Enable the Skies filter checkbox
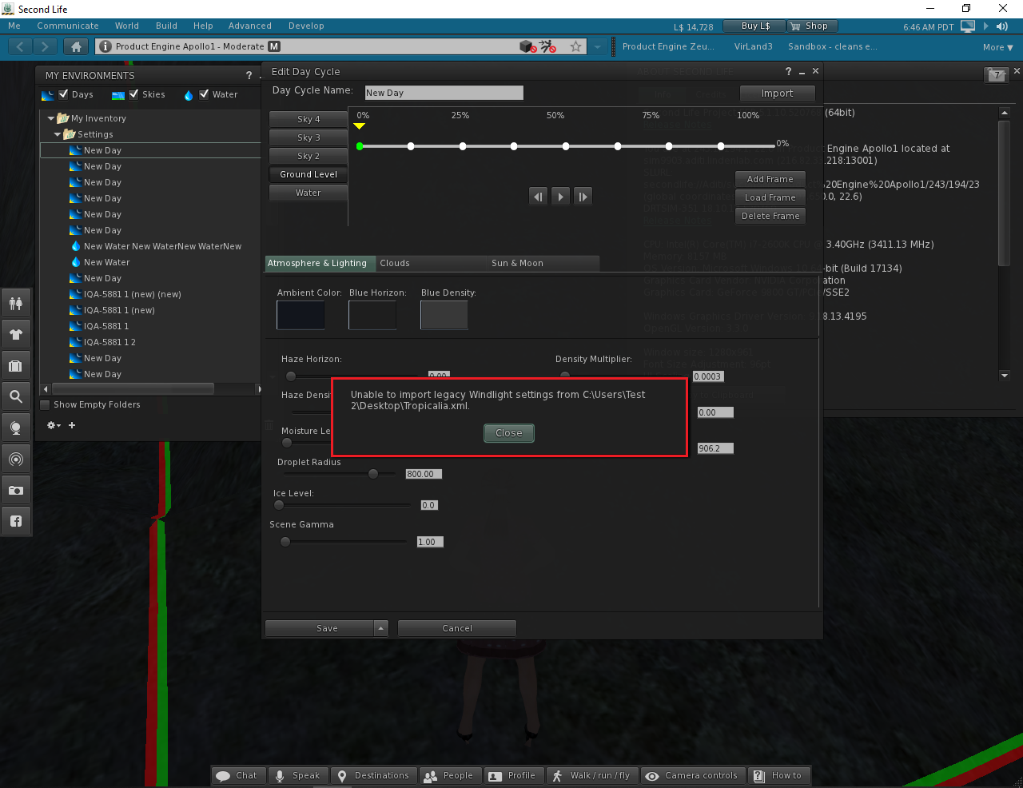This screenshot has width=1023, height=788. 133,94
